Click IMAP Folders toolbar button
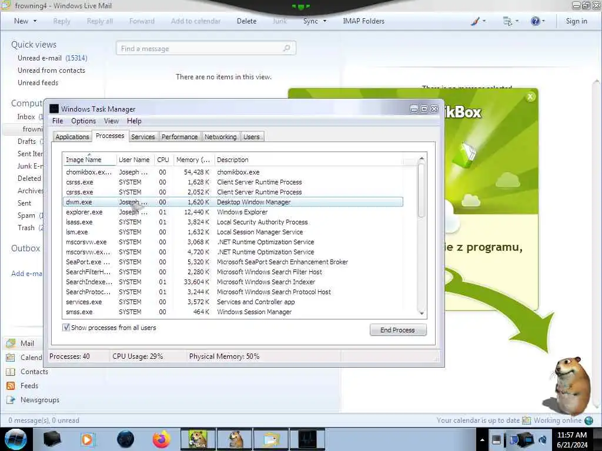This screenshot has height=451, width=602. click(363, 21)
